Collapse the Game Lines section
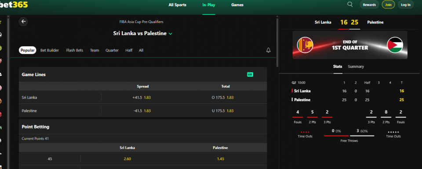Image resolution: width=422 pixels, height=169 pixels. coord(143,75)
